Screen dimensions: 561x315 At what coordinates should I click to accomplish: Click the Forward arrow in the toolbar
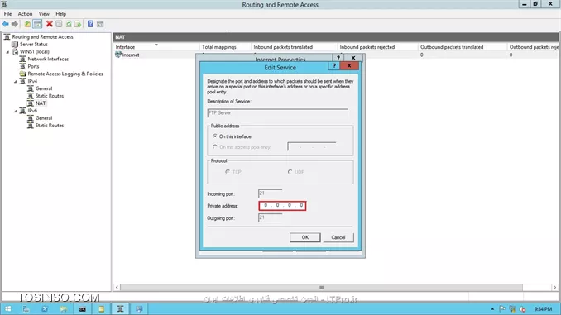click(x=15, y=24)
